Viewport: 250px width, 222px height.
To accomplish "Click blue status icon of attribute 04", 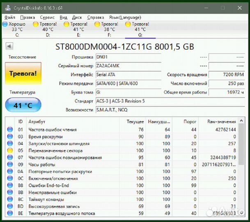I will pyautogui.click(x=10, y=143).
